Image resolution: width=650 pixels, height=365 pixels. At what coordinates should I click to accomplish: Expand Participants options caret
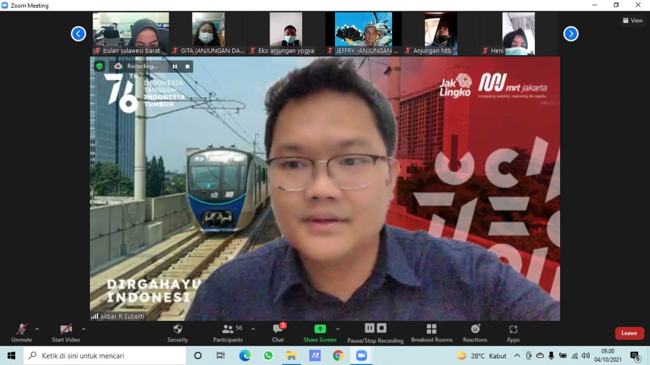(x=253, y=329)
